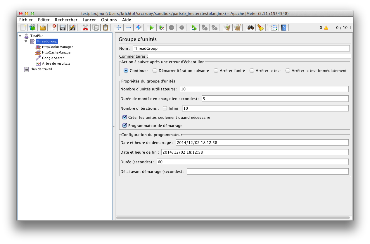Select Google Search sampler in tree
The width and height of the screenshot is (370, 244).
[53, 58]
